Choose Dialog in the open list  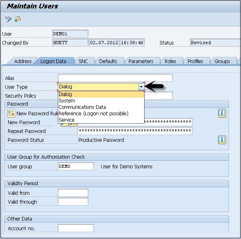[65, 94]
